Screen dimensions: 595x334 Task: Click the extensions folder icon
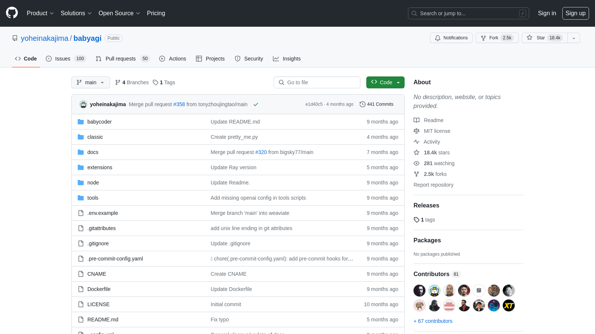81,167
